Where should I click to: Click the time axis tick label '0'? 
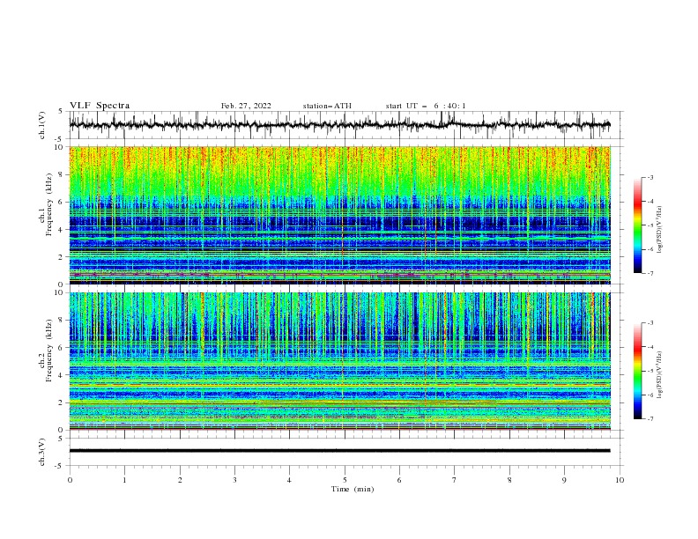click(x=70, y=480)
